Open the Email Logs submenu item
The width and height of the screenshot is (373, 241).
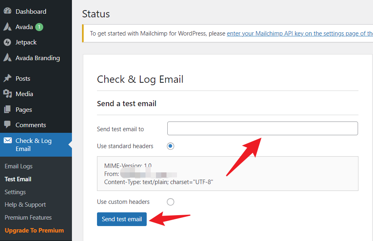pos(19,166)
